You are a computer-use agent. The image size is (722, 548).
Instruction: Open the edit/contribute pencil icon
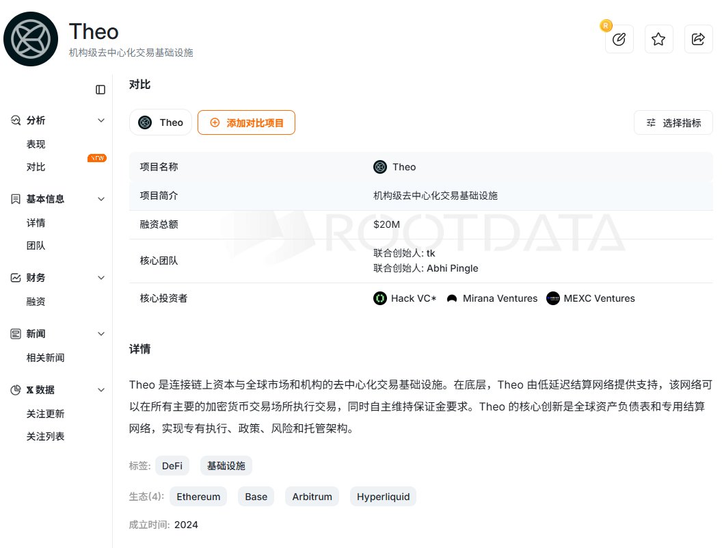pyautogui.click(x=619, y=39)
